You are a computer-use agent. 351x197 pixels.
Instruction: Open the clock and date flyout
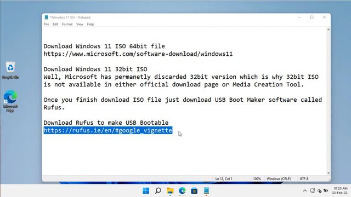340,190
